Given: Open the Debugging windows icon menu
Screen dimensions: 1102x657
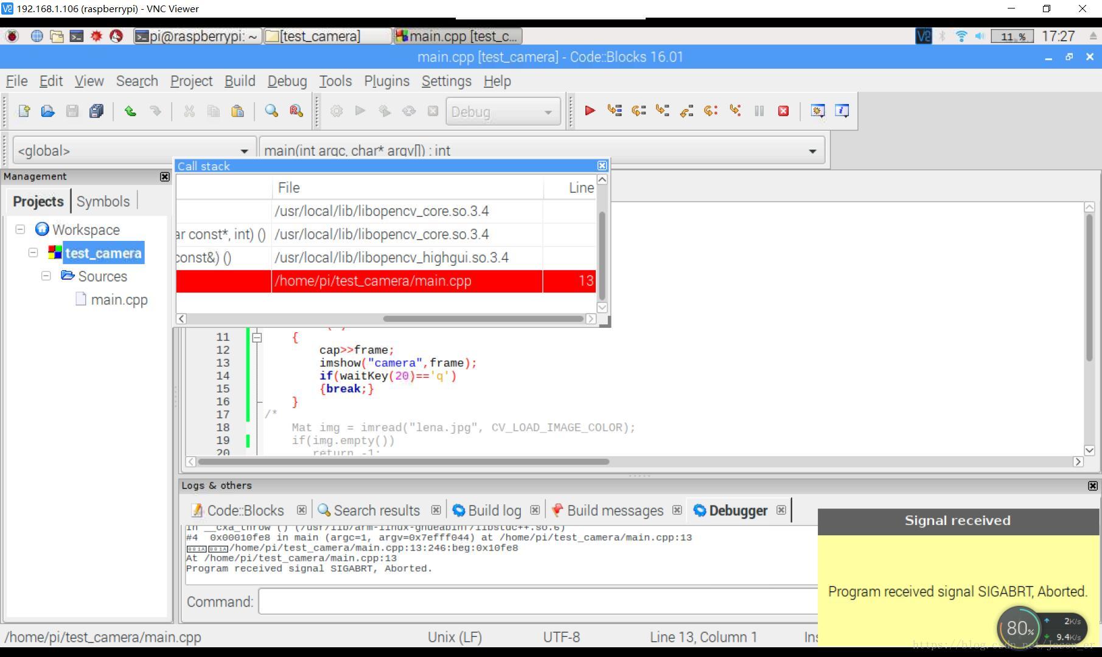Looking at the screenshot, I should pyautogui.click(x=818, y=111).
